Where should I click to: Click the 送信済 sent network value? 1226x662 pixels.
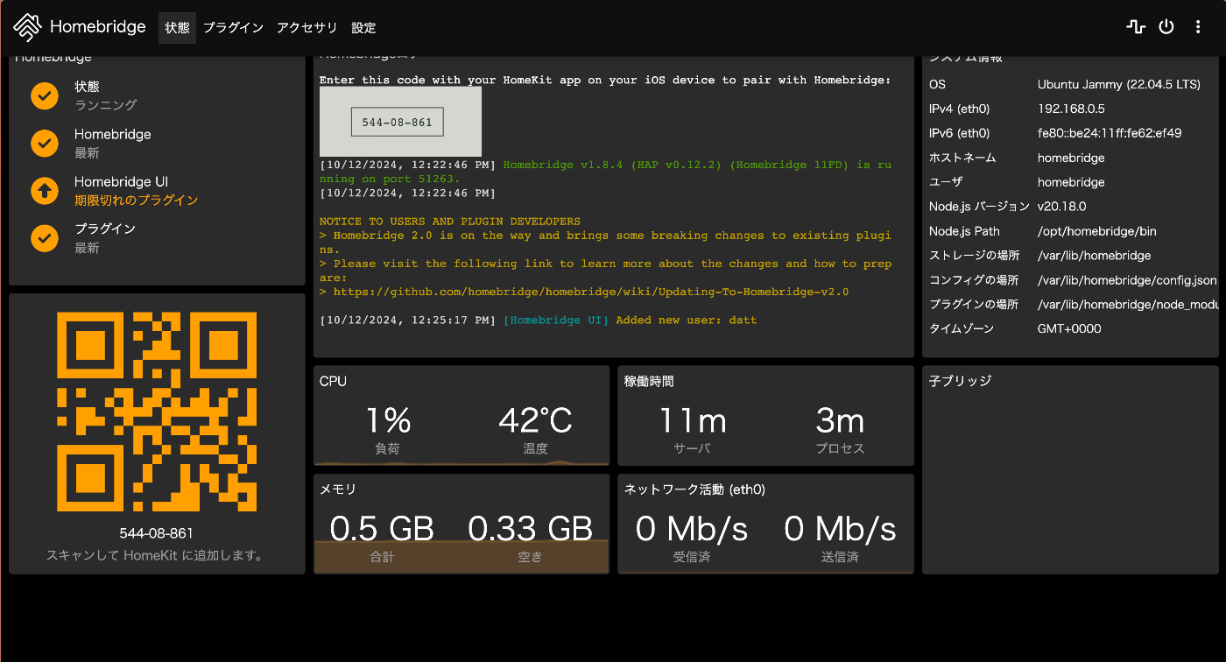840,528
